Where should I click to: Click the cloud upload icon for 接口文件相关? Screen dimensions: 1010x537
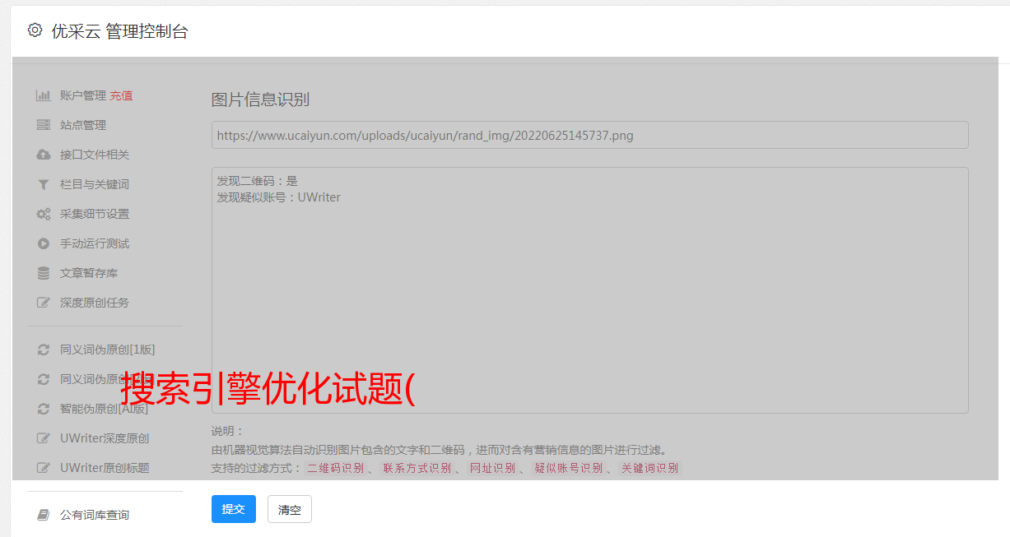pos(44,155)
